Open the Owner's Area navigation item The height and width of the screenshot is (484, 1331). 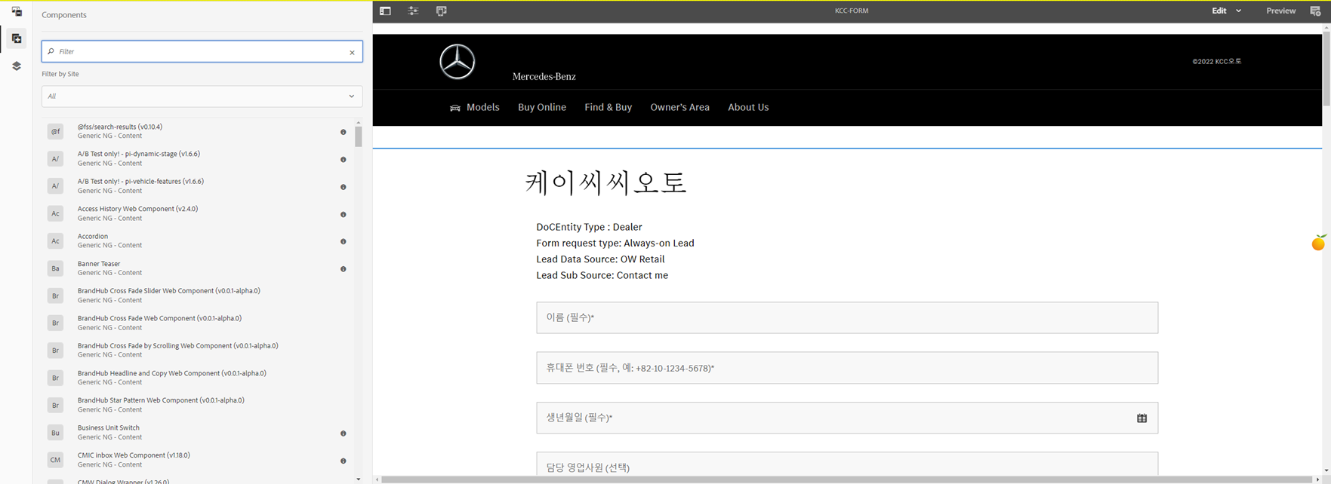point(679,107)
